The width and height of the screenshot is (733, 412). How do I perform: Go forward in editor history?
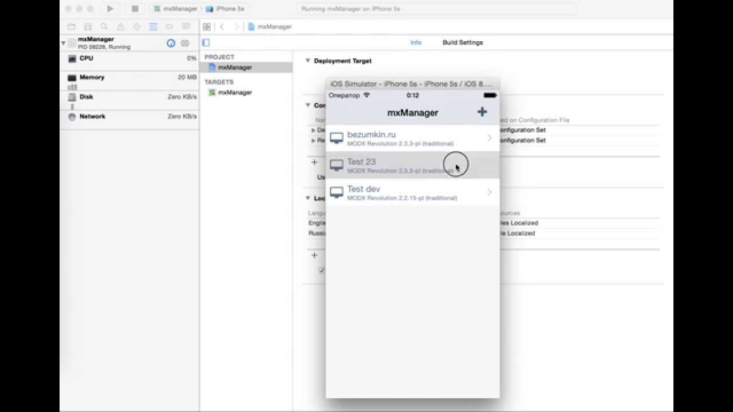click(x=236, y=27)
